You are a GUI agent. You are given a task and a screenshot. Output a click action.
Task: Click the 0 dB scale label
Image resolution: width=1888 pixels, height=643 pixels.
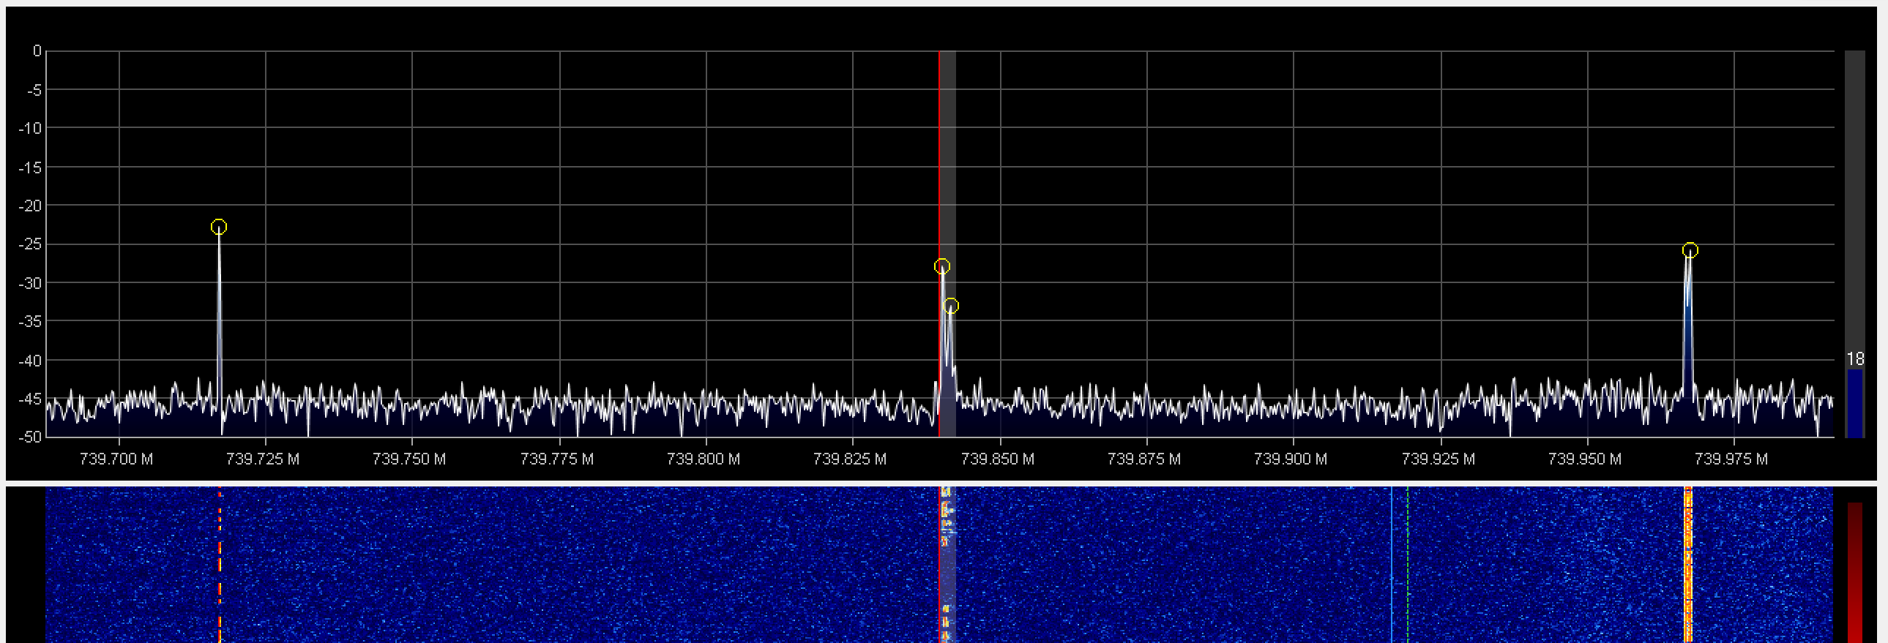pyautogui.click(x=37, y=51)
